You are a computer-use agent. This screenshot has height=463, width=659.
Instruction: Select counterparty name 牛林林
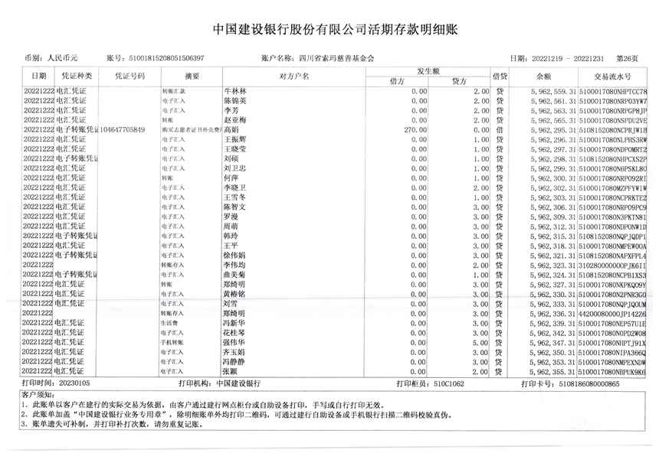click(235, 91)
